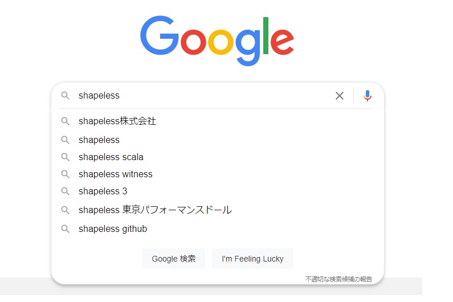
Task: Select the shapeless株式会社 suggestion
Action: 217,121
